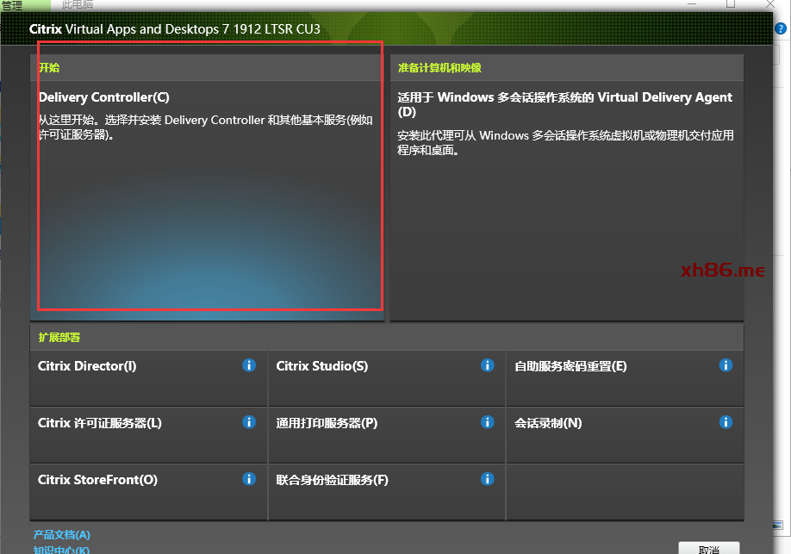This screenshot has width=791, height=554.
Task: Click the 取消 cancel button
Action: 709,549
